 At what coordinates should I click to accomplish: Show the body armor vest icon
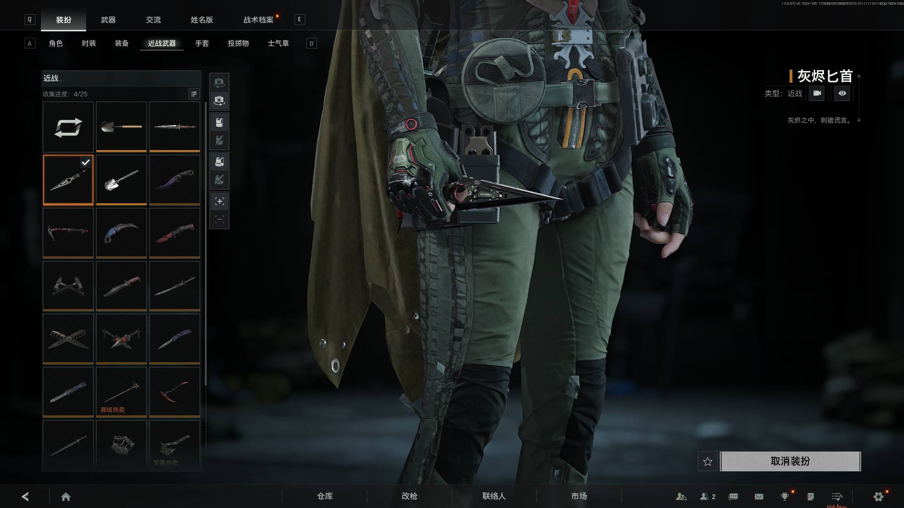(x=219, y=122)
